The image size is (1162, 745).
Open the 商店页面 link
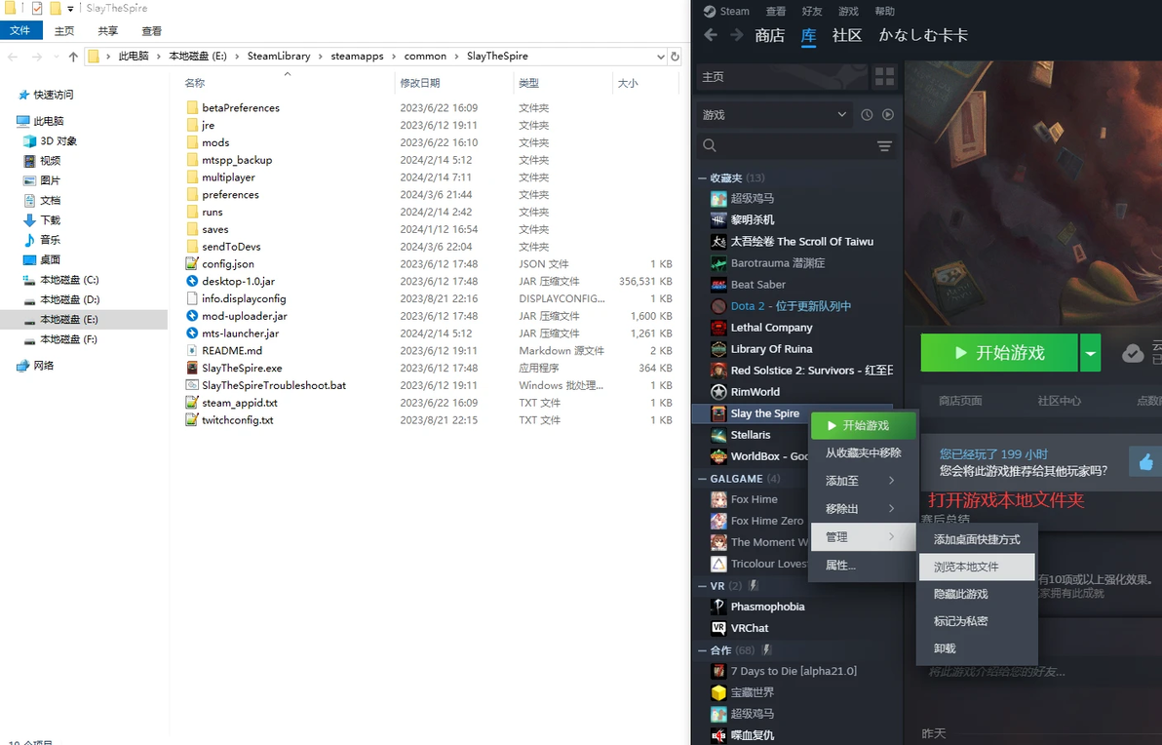(960, 401)
